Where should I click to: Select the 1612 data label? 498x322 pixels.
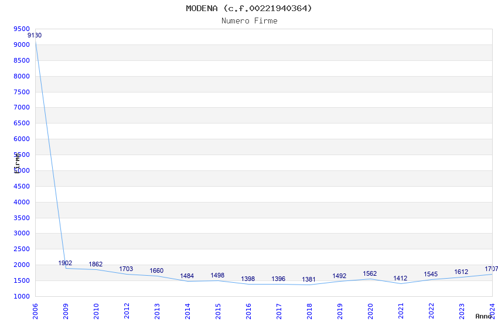pyautogui.click(x=461, y=272)
